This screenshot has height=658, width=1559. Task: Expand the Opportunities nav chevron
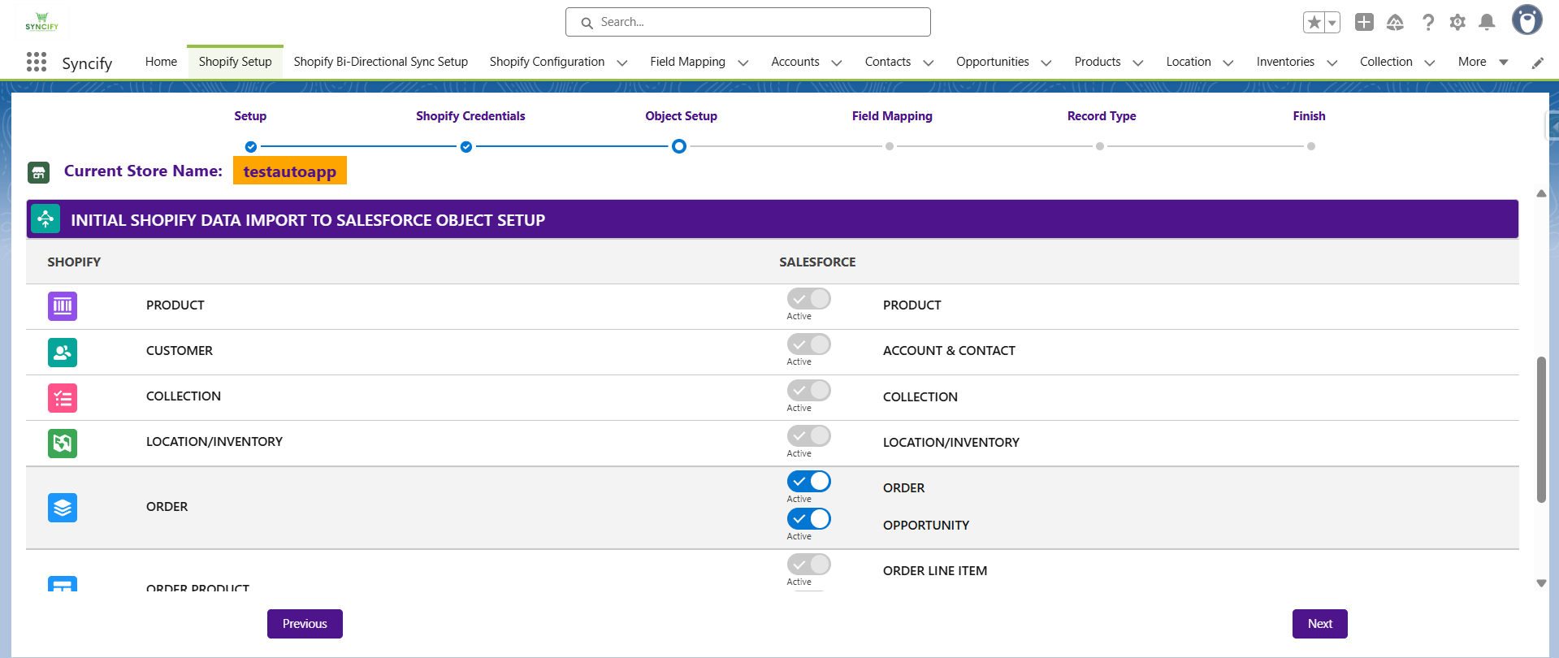click(x=1046, y=63)
